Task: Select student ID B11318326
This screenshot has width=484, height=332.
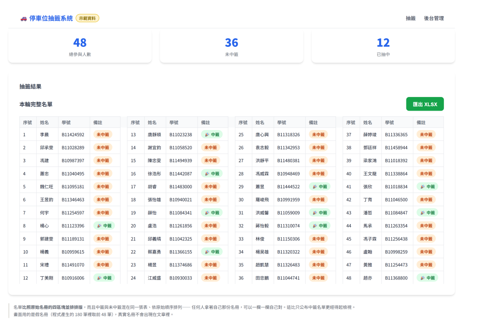Action: pyautogui.click(x=288, y=135)
